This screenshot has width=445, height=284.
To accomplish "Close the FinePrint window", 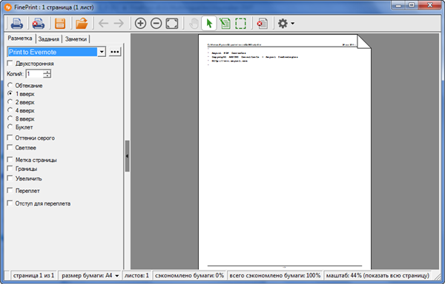I will click(430, 5).
